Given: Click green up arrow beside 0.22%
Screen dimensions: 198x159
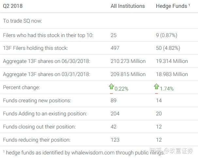Looking at the screenshot, I should coord(111,87).
